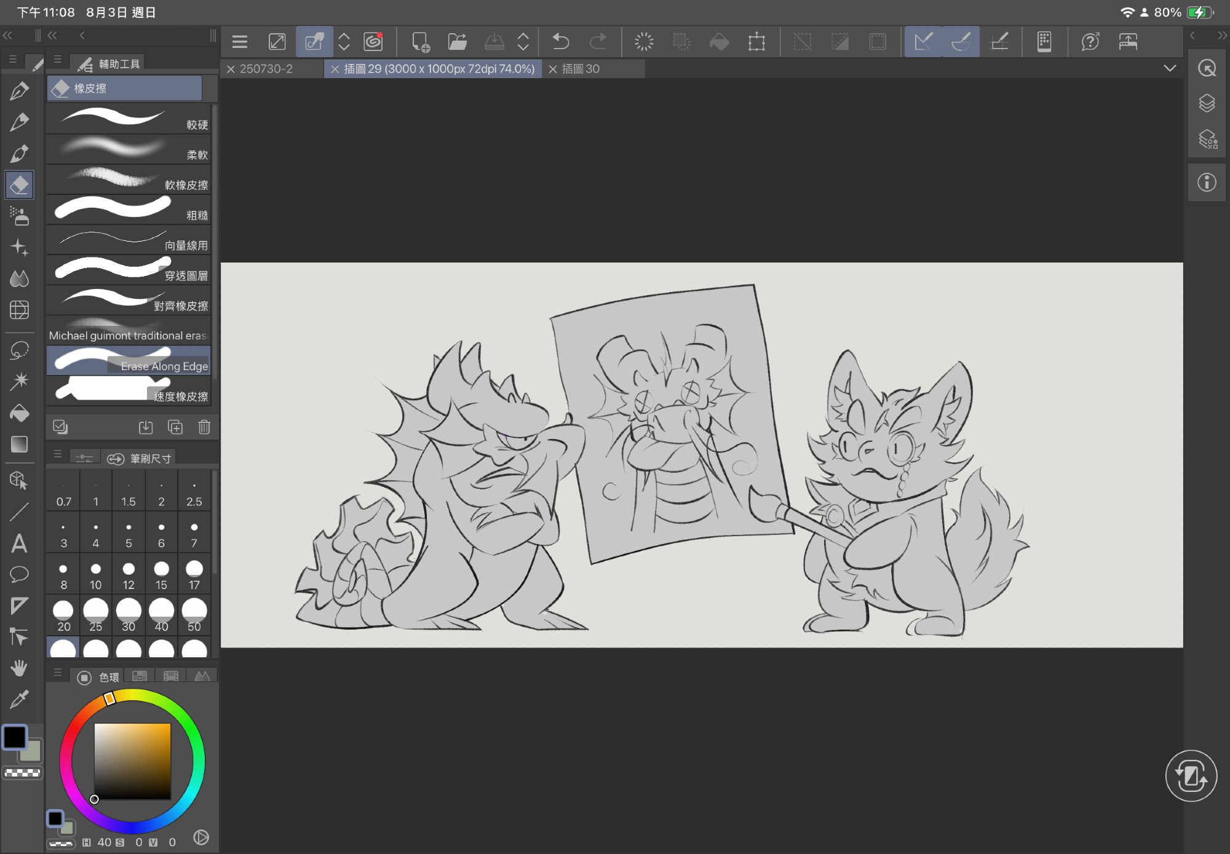Expand the save options arrows
Screen dimensions: 1230x854
click(x=523, y=42)
